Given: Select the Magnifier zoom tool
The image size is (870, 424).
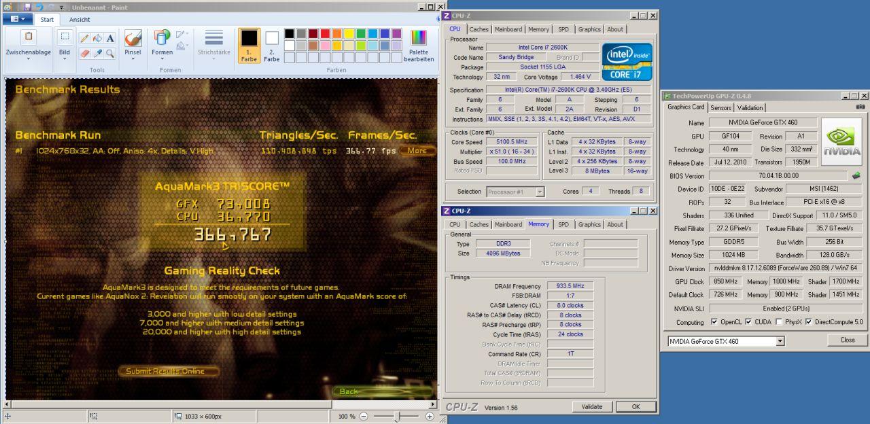Looking at the screenshot, I should 110,53.
